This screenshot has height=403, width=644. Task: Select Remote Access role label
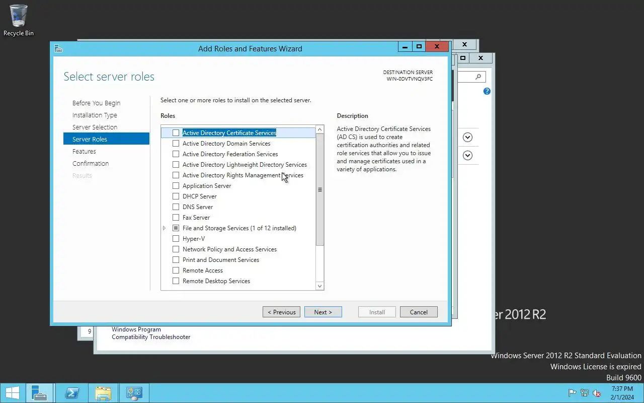tap(203, 271)
